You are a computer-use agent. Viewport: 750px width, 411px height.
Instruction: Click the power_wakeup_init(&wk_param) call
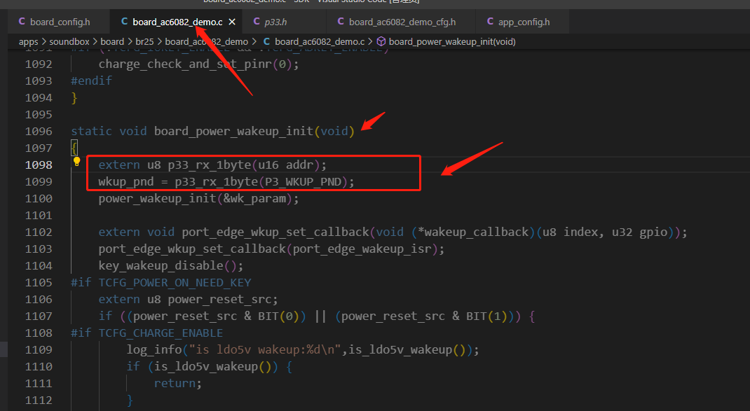pyautogui.click(x=198, y=198)
